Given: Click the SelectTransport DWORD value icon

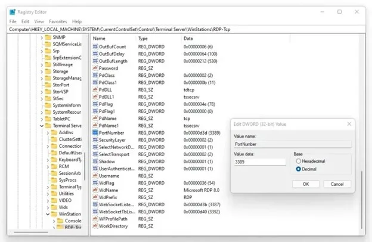Looking at the screenshot, I should click(x=95, y=154).
